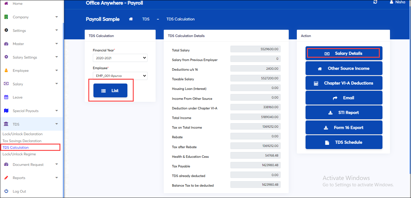Image resolution: width=411 pixels, height=198 pixels.
Task: Click the share arrow icon on Email
Action: tap(335, 98)
